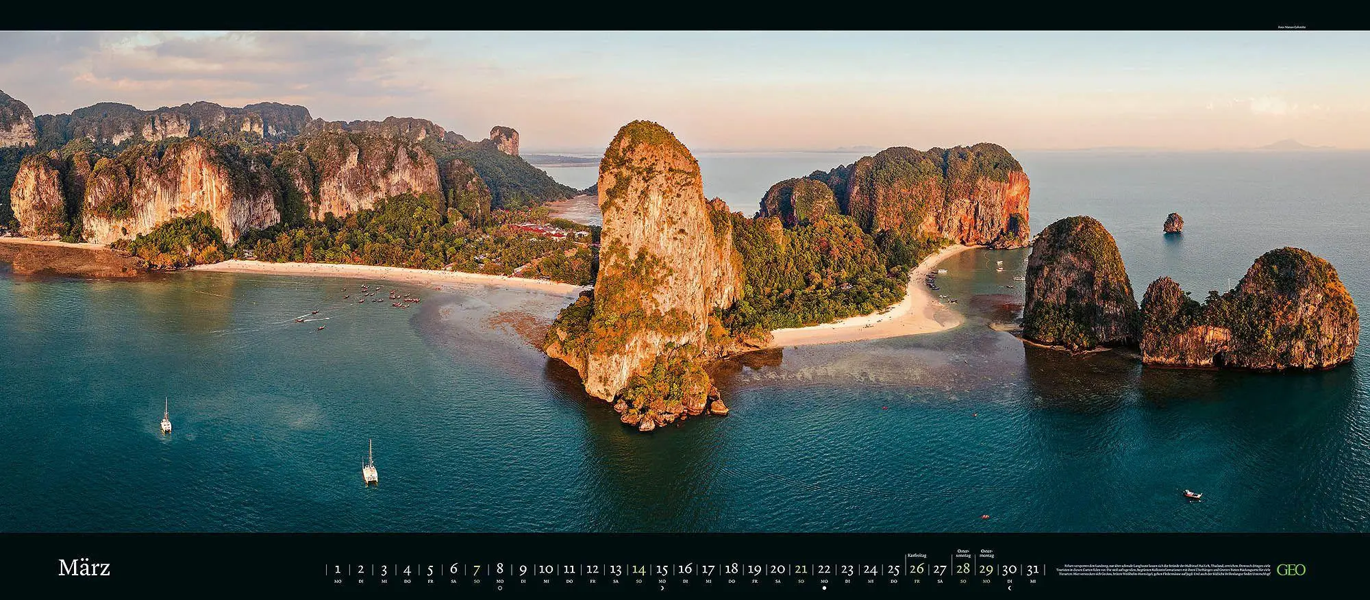Screen dimensions: 1370x600
Task: Click the green GEO logo
Action: pos(1291,570)
